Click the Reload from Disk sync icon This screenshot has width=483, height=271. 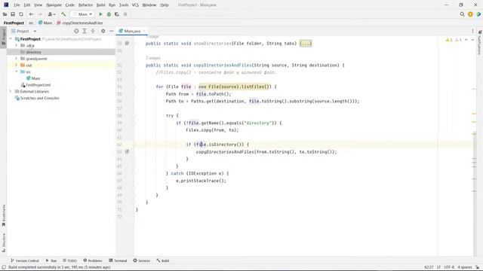pos(21,14)
